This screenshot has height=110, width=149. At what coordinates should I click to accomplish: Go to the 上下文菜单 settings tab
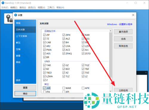point(25,36)
